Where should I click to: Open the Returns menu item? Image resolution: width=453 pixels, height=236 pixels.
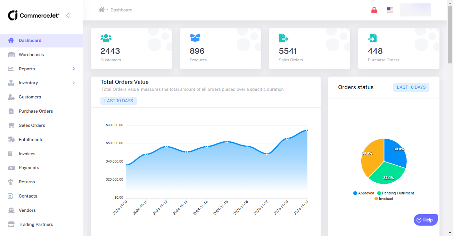[41, 182]
